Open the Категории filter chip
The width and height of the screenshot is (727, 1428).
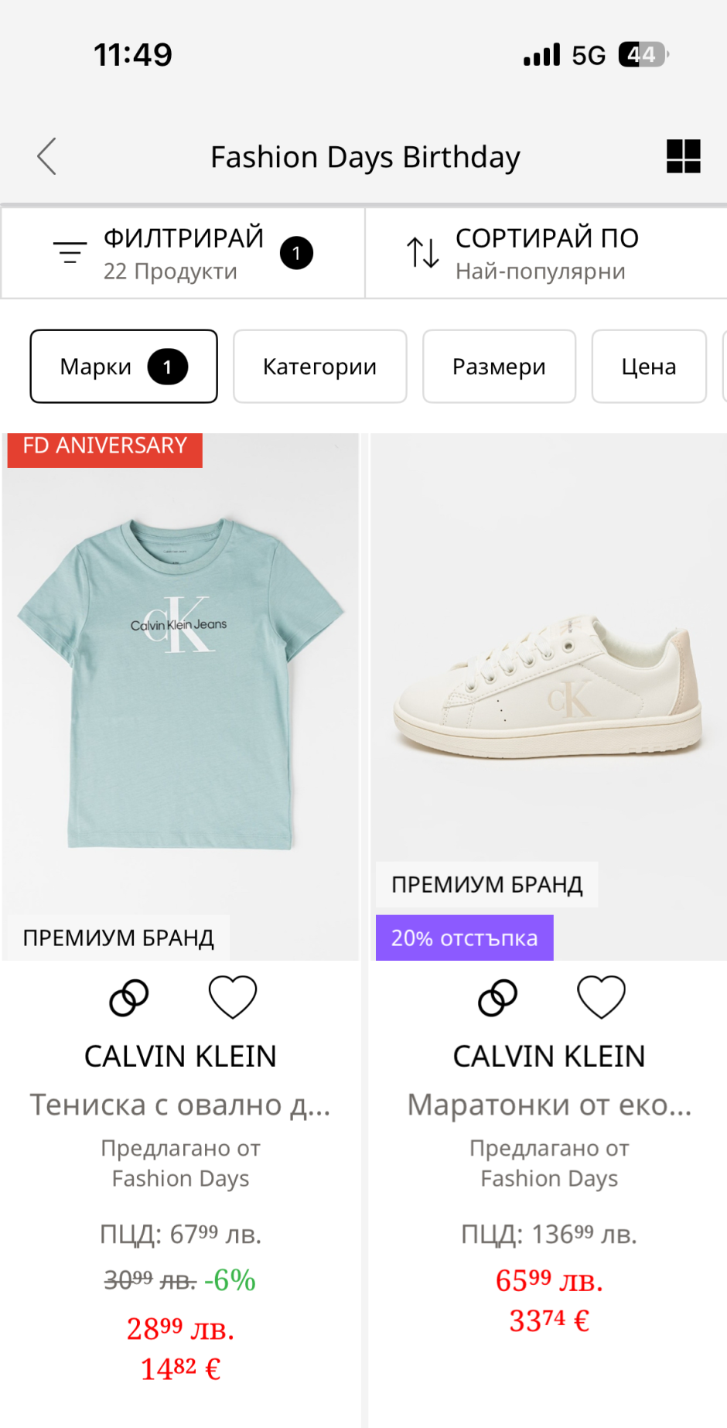[x=320, y=367]
